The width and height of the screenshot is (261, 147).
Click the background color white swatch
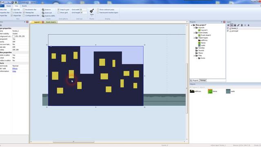(13, 36)
